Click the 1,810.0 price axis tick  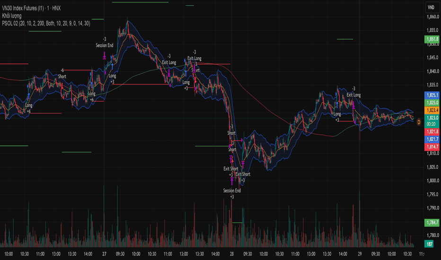(432, 154)
